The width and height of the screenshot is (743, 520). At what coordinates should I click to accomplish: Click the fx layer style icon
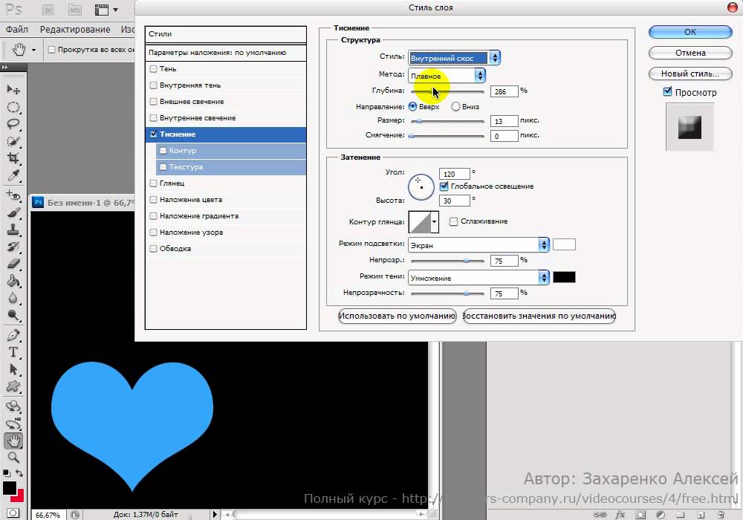[620, 515]
